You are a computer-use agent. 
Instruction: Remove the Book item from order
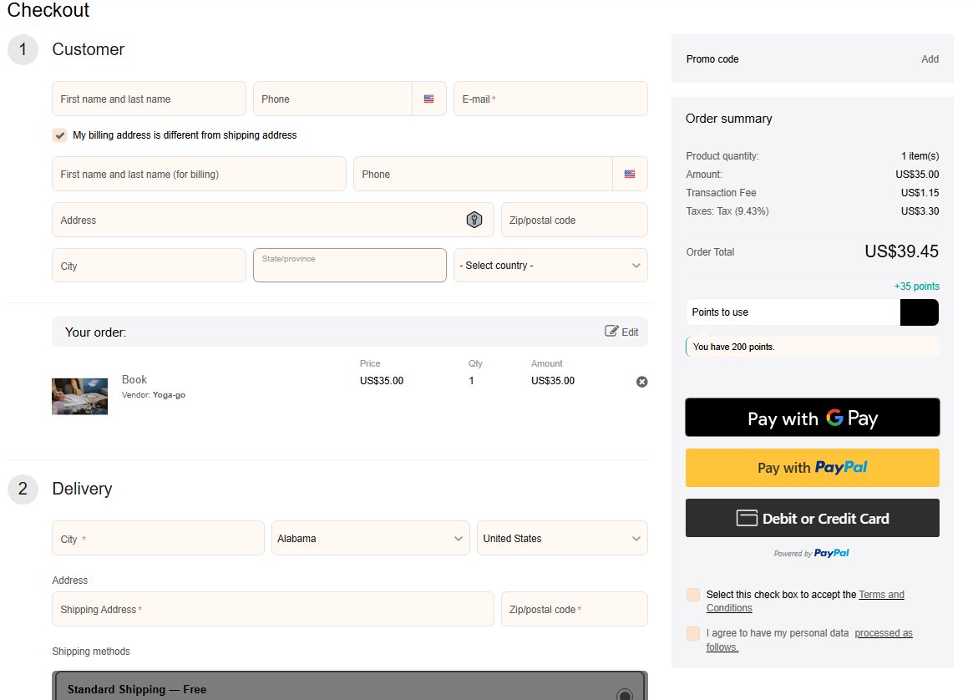(641, 382)
